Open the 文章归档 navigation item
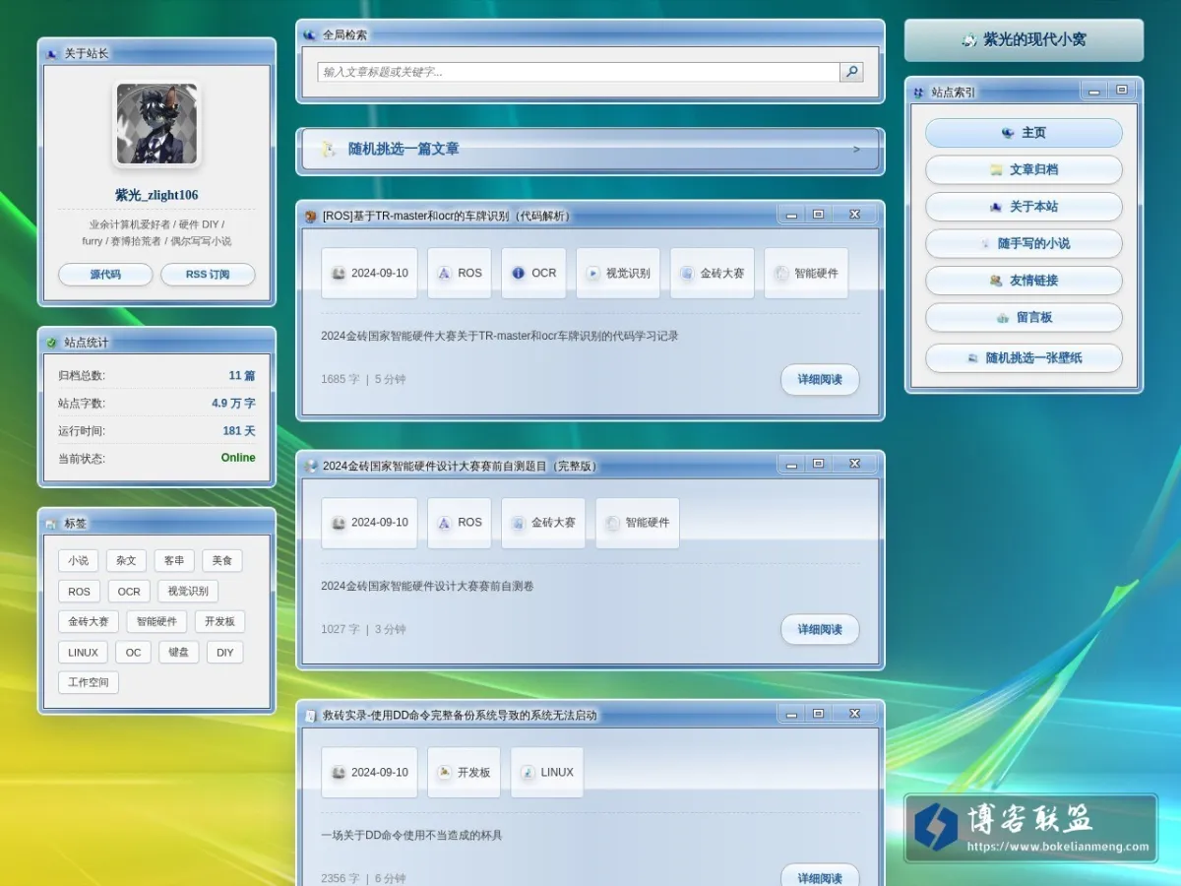The height and width of the screenshot is (886, 1181). tap(1024, 169)
